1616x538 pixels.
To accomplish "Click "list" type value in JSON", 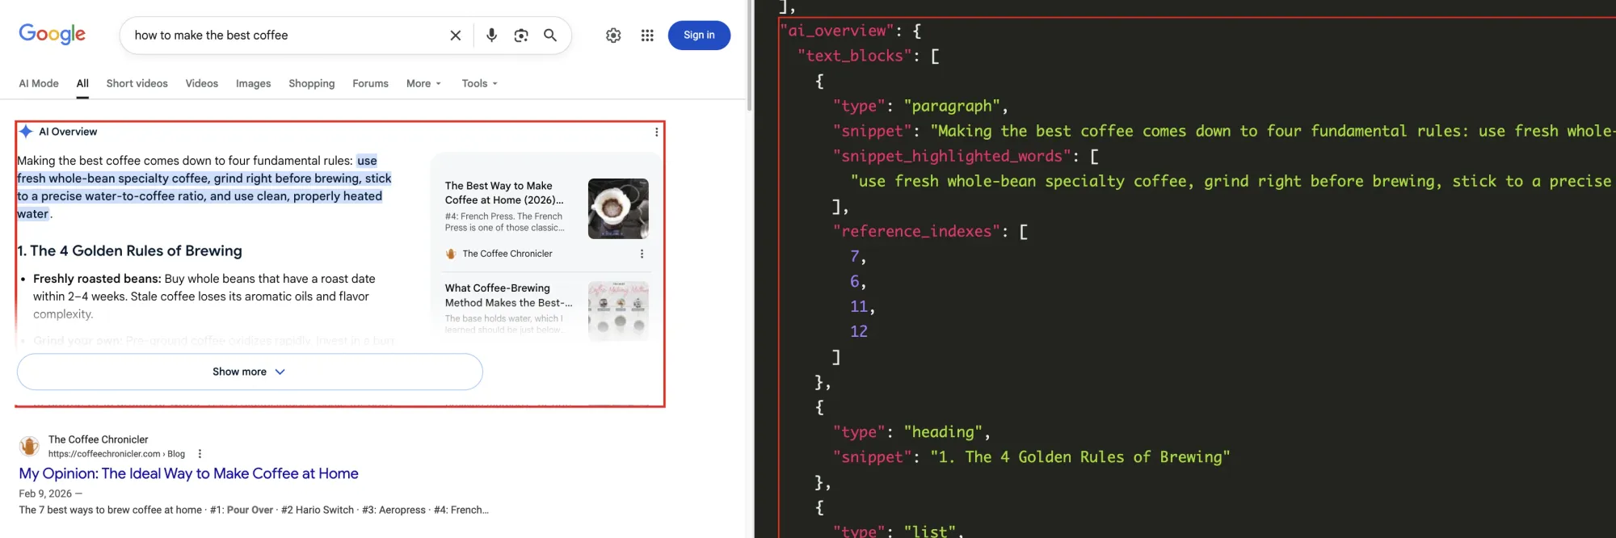I will click(929, 531).
